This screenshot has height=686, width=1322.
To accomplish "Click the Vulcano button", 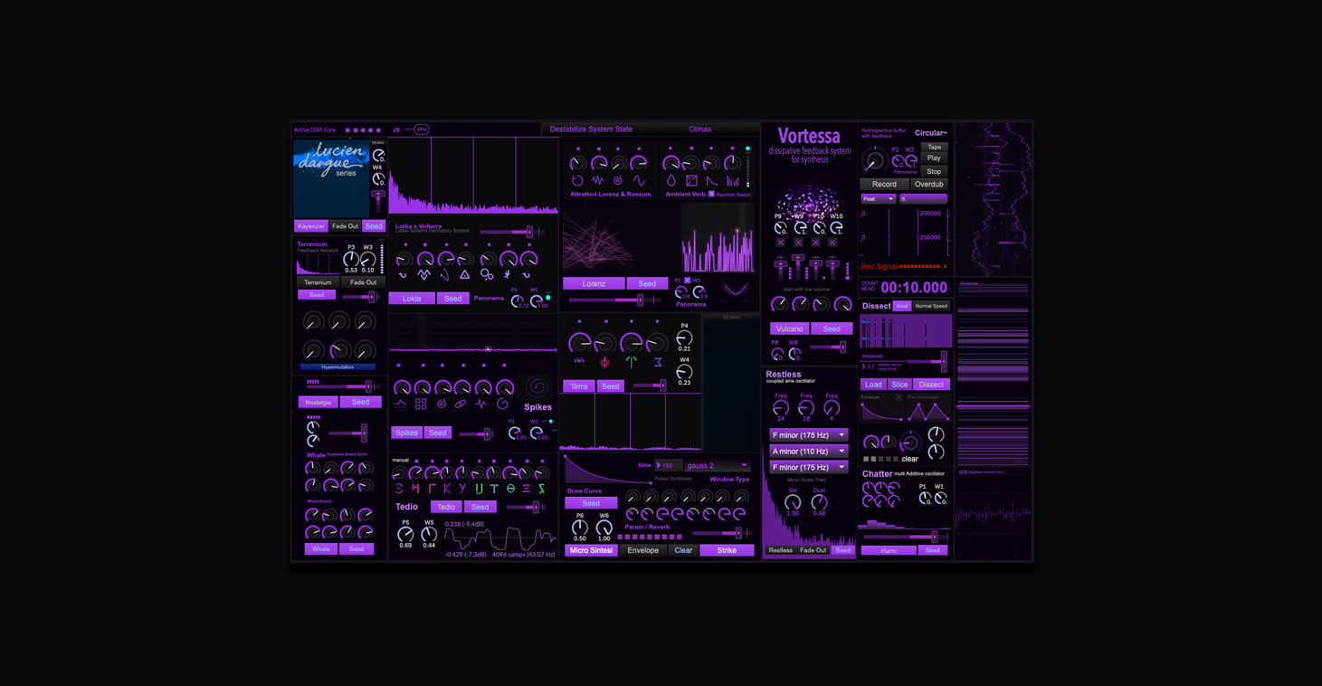I will pyautogui.click(x=789, y=328).
